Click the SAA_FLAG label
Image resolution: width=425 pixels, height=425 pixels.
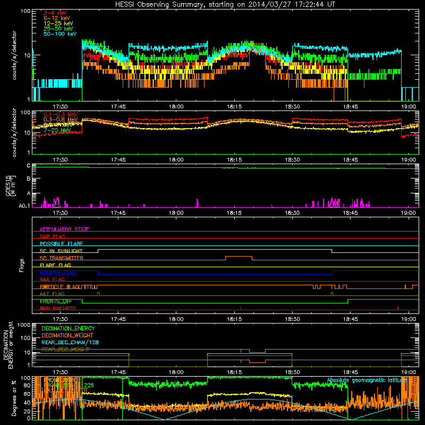pyautogui.click(x=52, y=279)
